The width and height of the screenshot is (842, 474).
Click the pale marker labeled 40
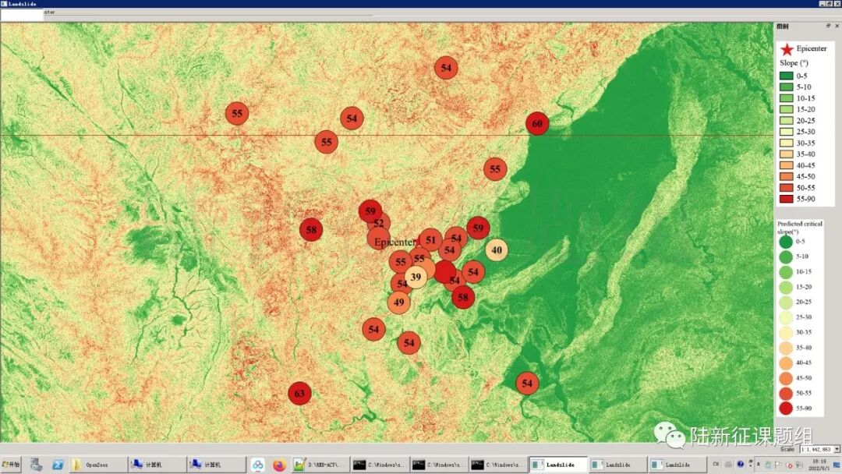497,250
